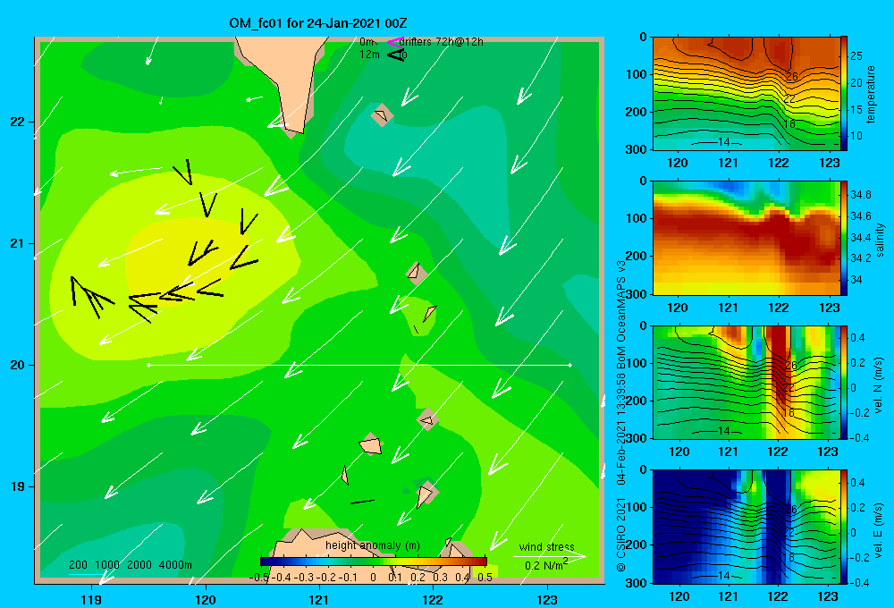Click the vel. E colorbar
The image size is (894, 608).
(x=844, y=527)
